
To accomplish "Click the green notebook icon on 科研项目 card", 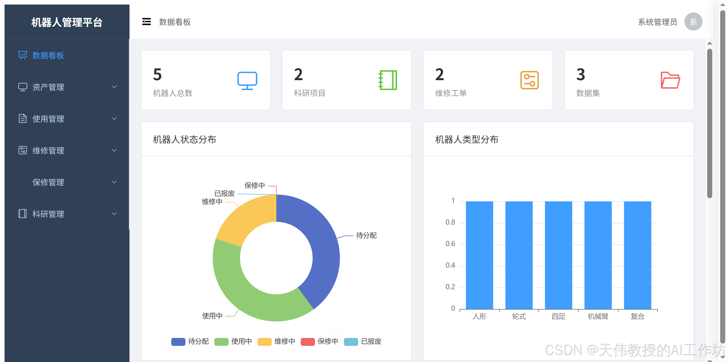I will [x=388, y=80].
